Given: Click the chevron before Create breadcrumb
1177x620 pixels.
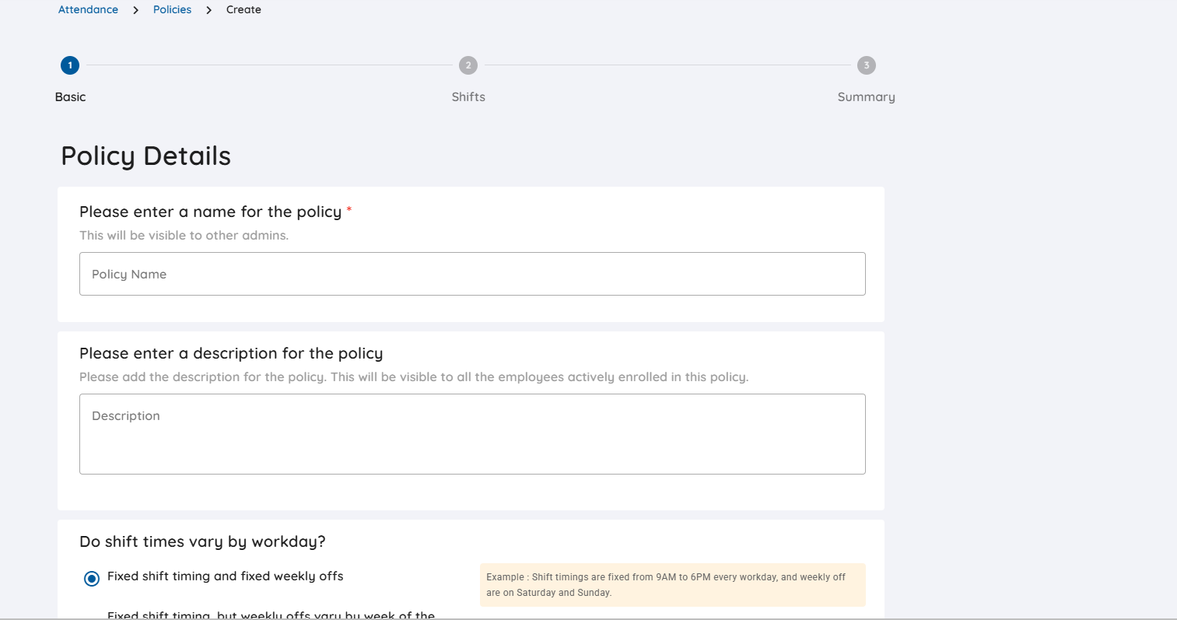Looking at the screenshot, I should click(209, 10).
